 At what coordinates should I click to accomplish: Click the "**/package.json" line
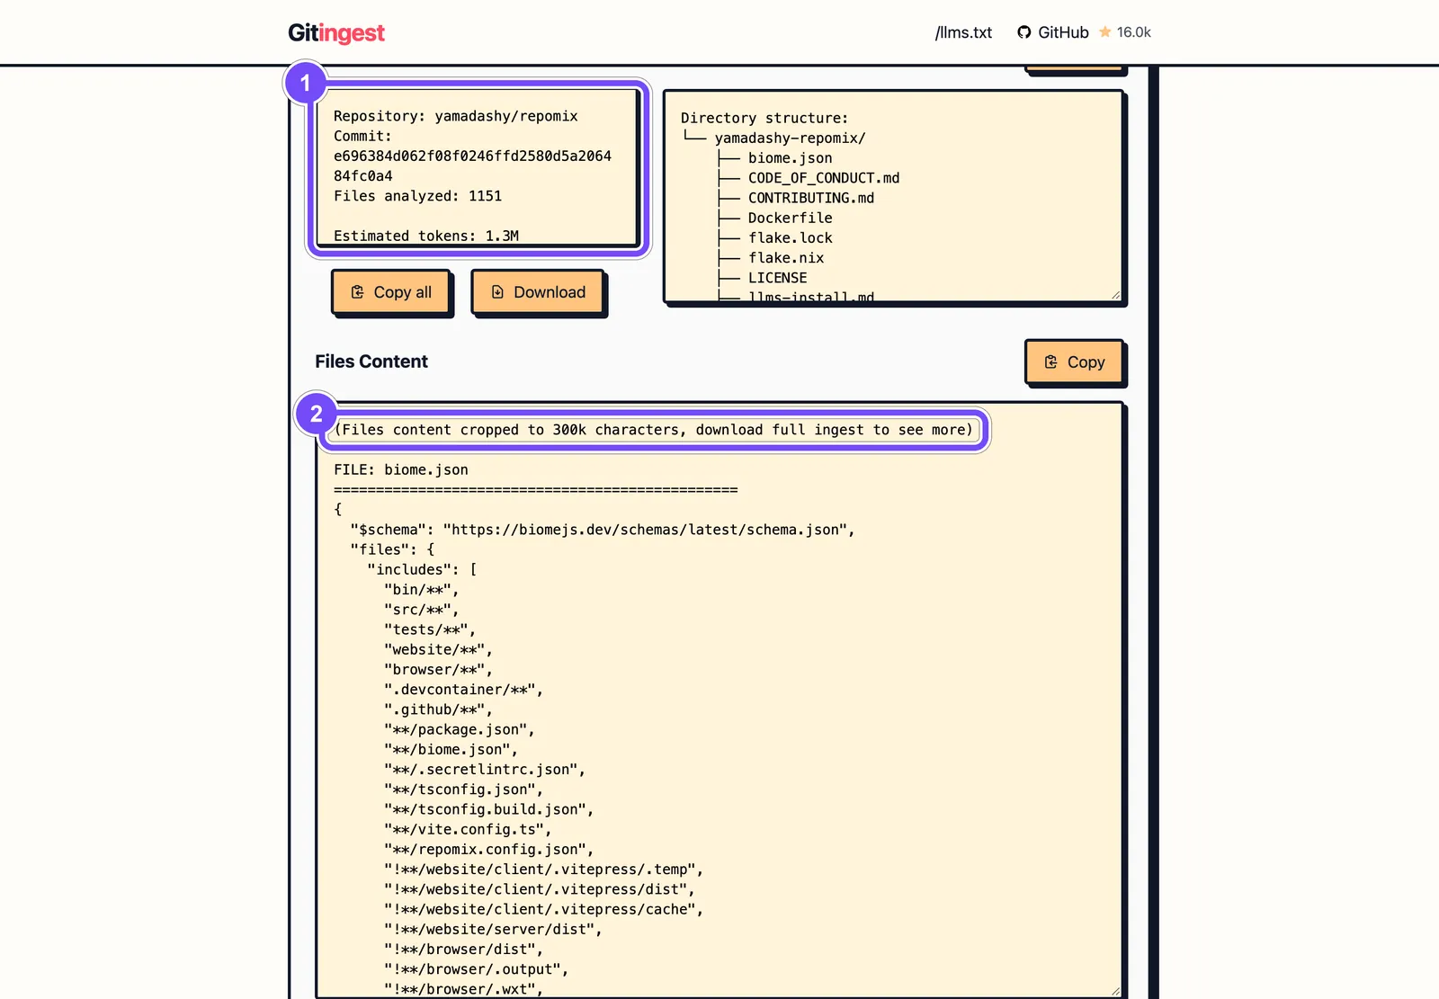tap(460, 729)
